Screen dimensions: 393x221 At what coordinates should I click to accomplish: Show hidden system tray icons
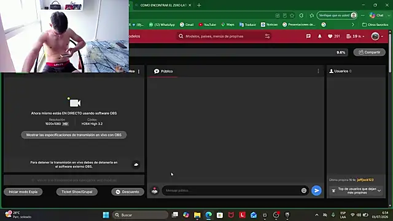317,215
